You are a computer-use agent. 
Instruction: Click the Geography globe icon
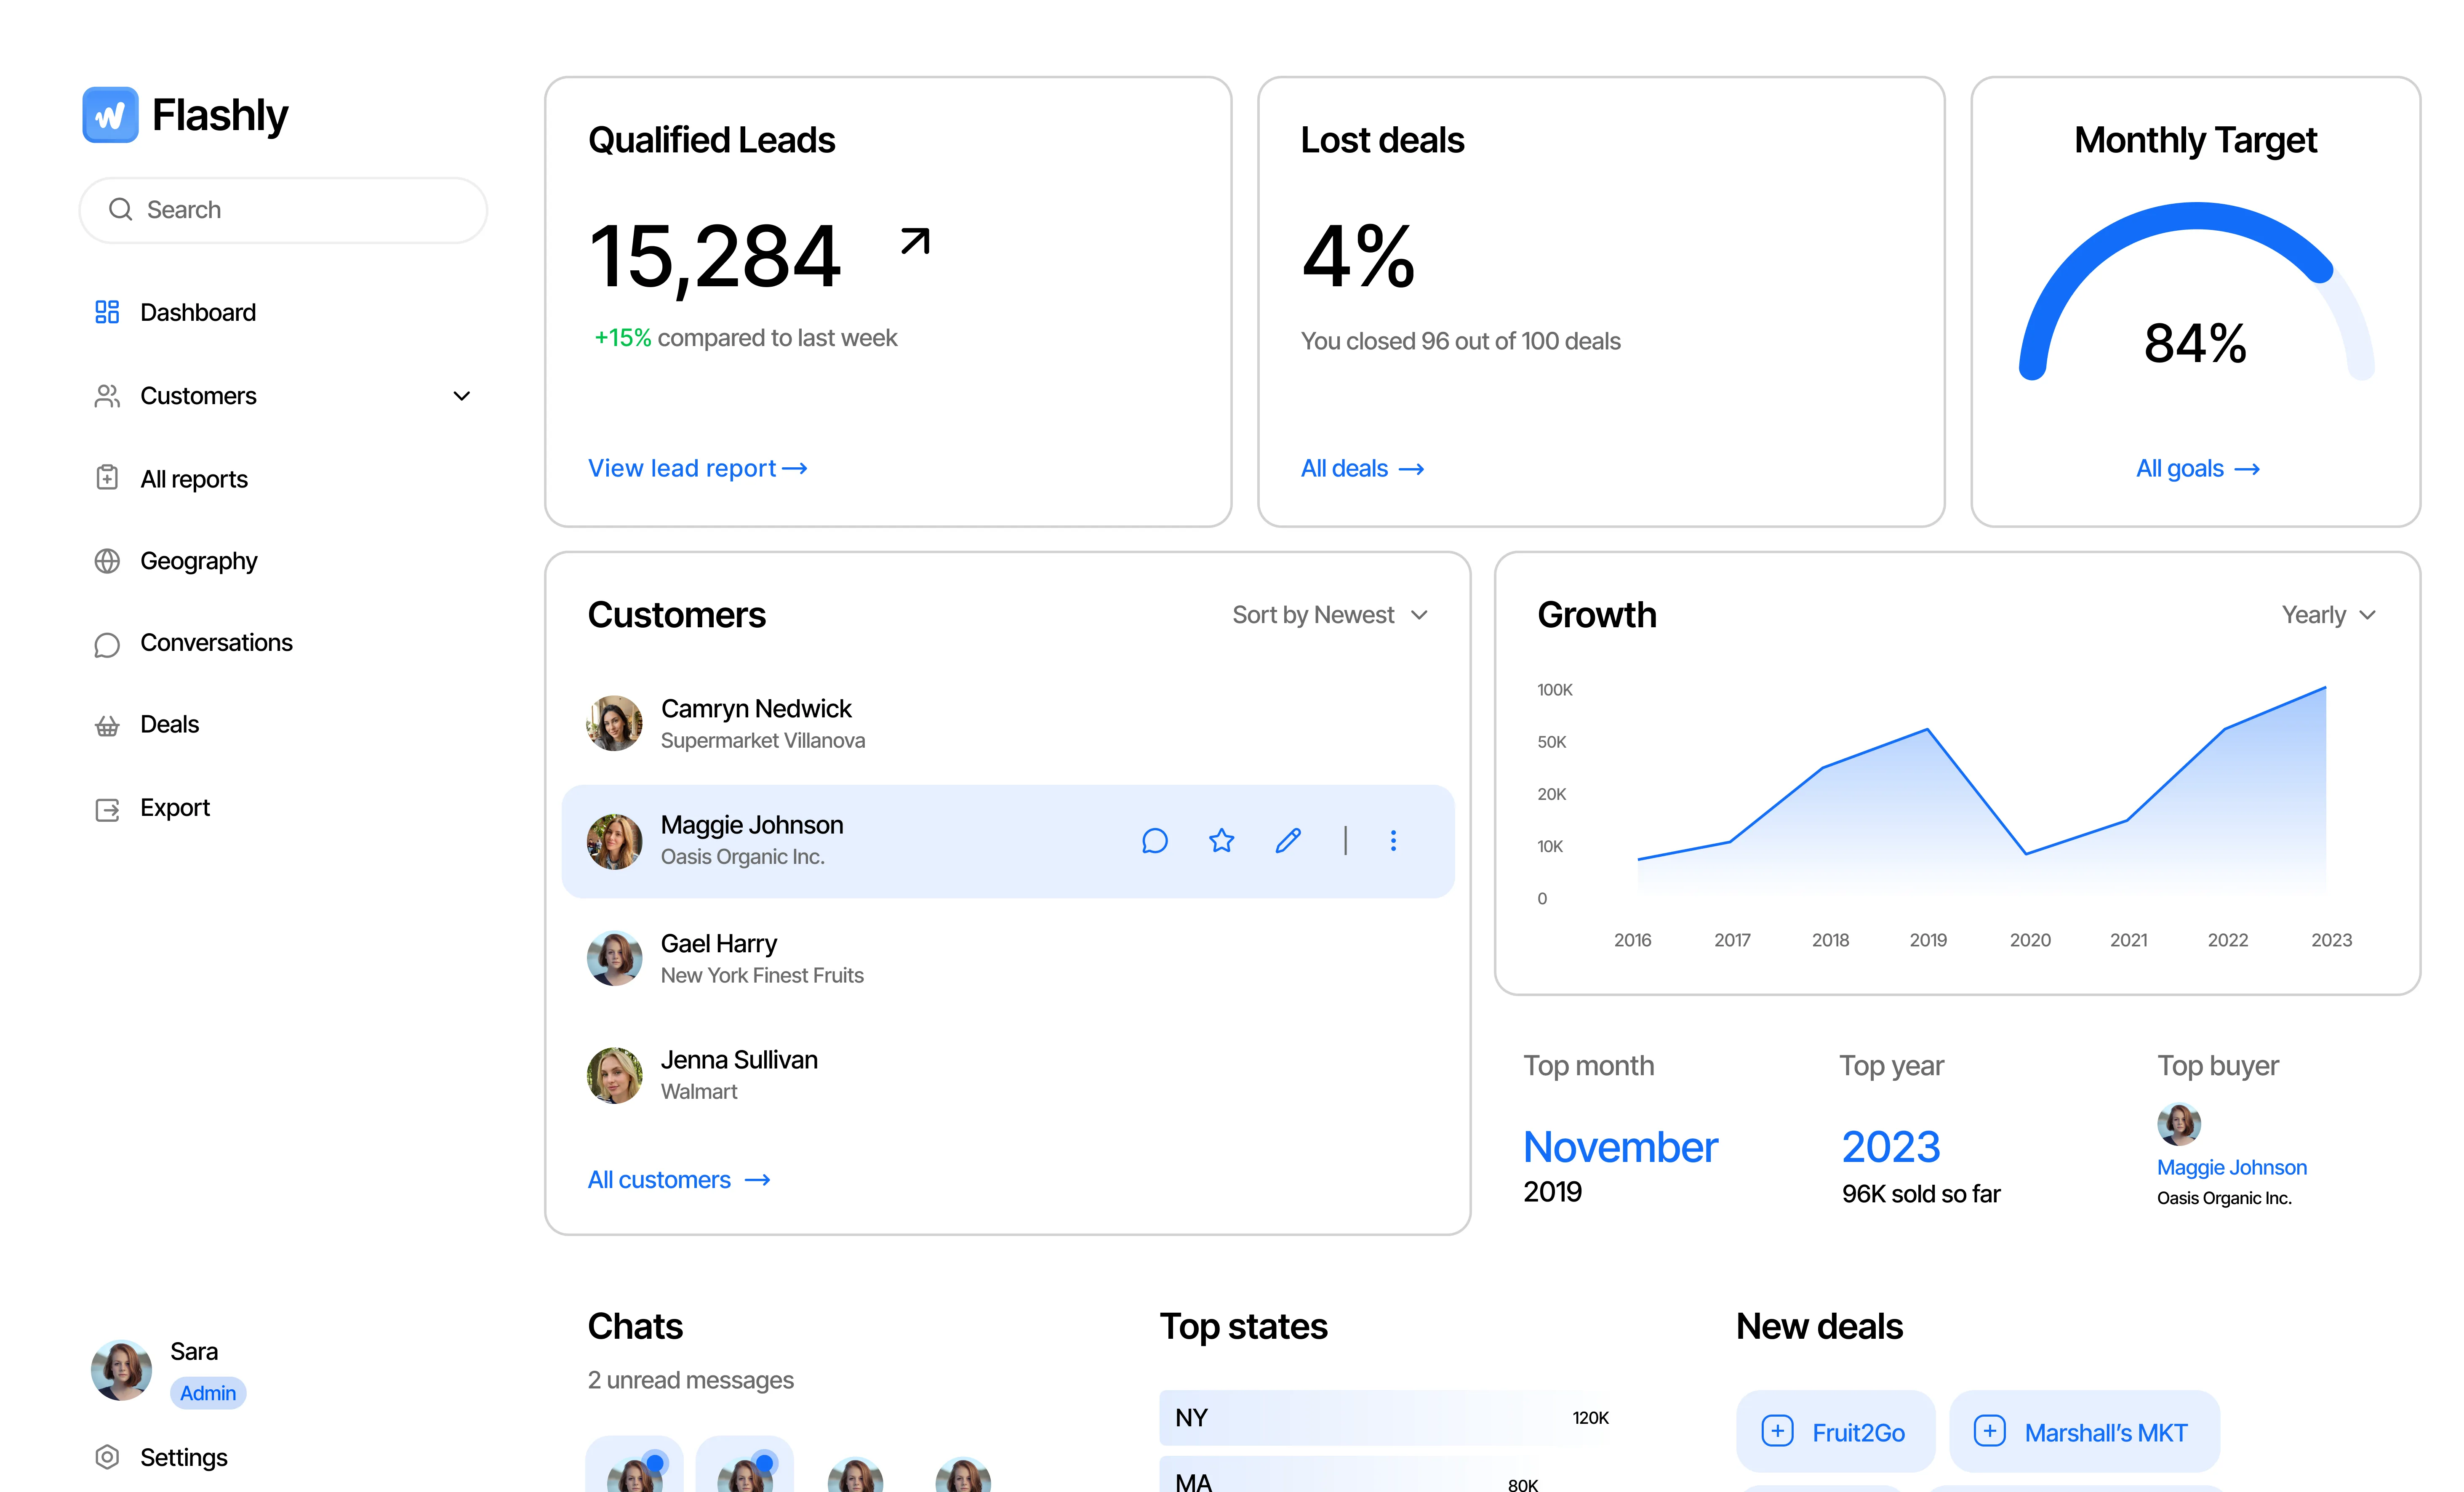pos(107,561)
